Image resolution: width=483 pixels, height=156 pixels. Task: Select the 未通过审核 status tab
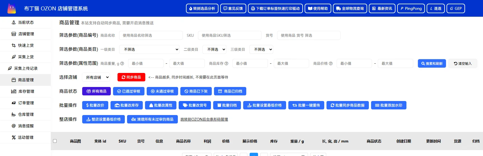point(162,91)
